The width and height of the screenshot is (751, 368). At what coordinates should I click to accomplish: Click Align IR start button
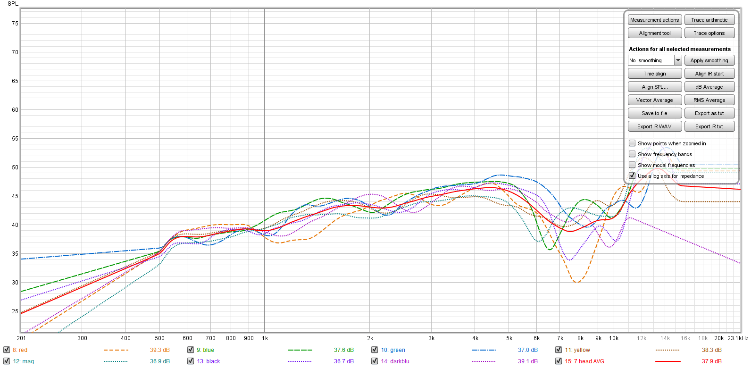tap(709, 74)
